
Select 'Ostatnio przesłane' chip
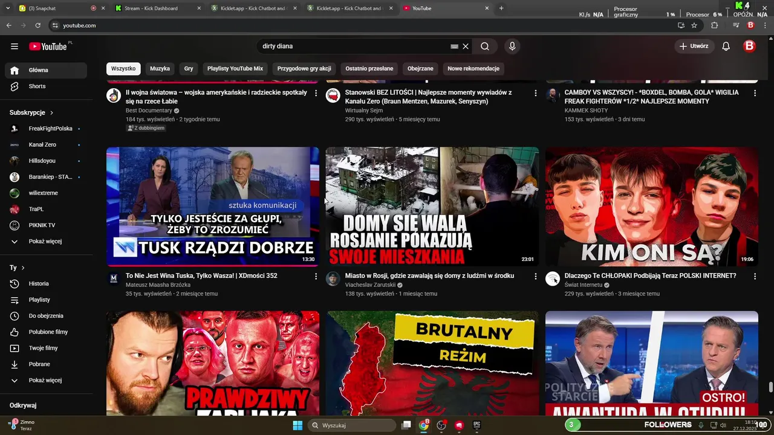point(369,69)
